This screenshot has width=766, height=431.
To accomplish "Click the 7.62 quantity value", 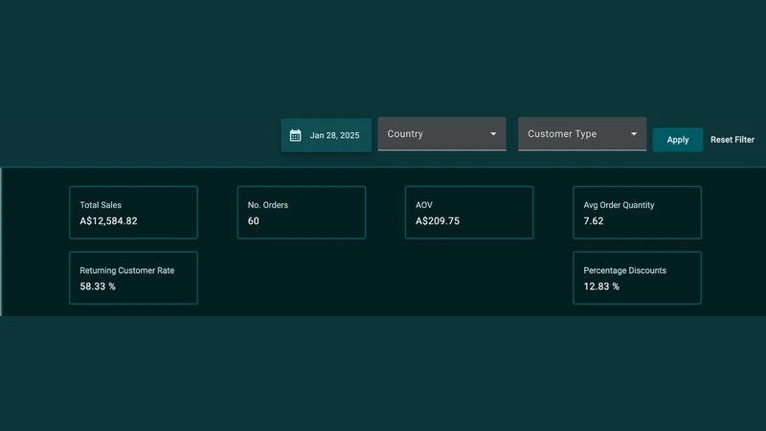I will tap(593, 221).
